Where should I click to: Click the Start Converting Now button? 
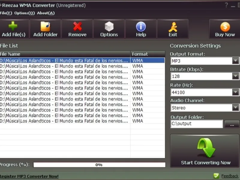(205, 151)
